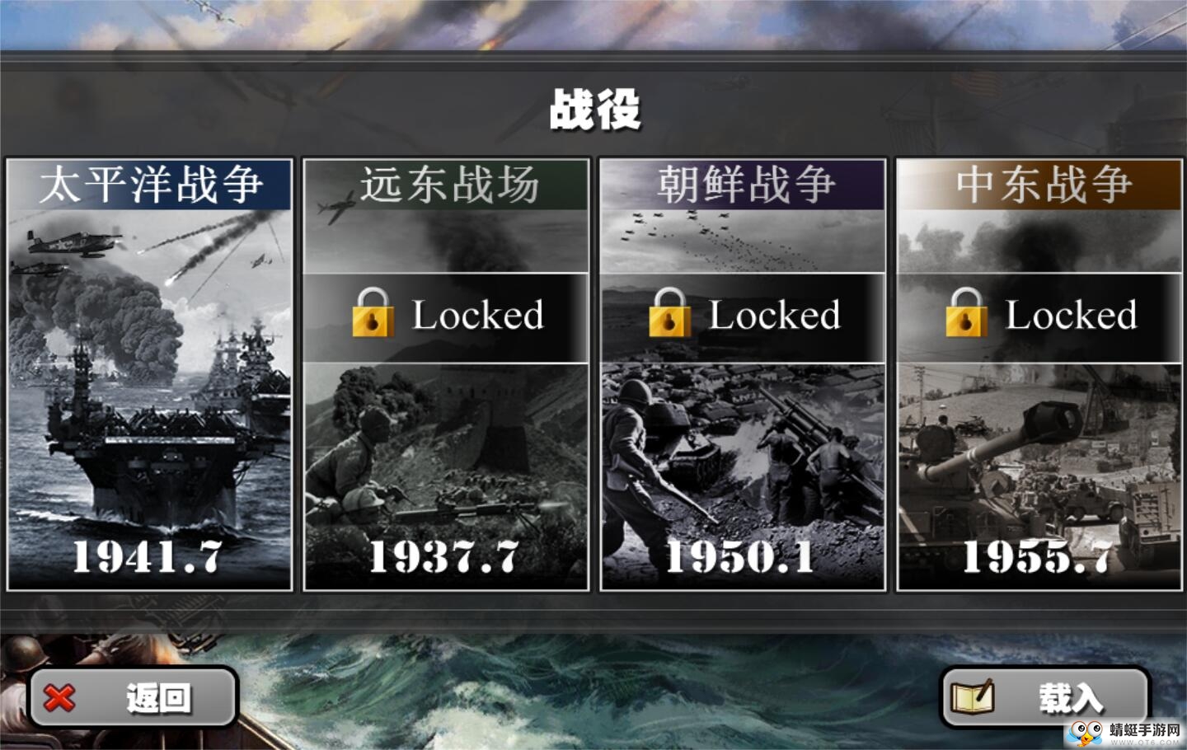Click the tank image on 中东战争 card

[x=1039, y=462]
